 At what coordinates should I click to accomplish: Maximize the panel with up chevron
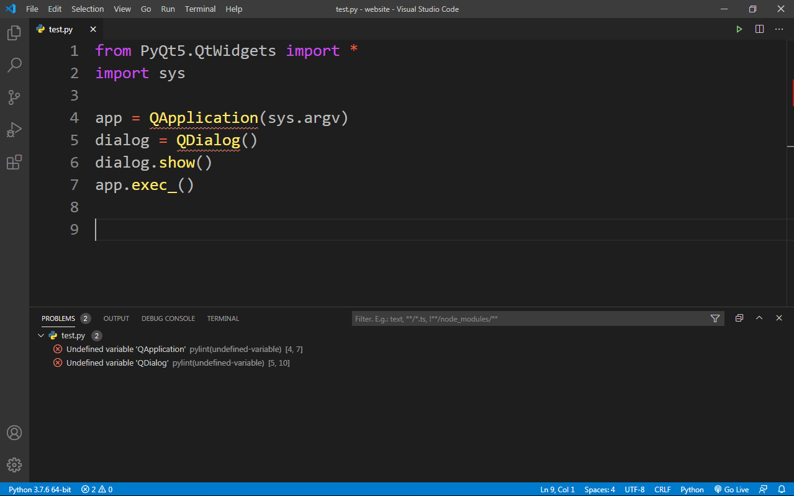pos(759,318)
